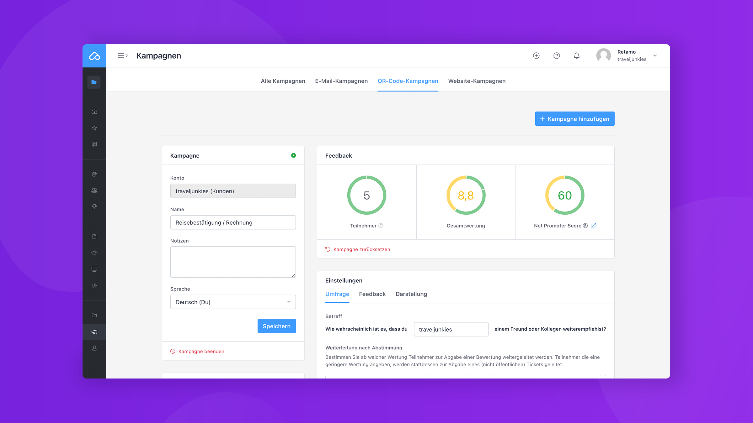Screen dimensions: 753x423
Task: Open the help question mark icon
Action: click(x=557, y=55)
